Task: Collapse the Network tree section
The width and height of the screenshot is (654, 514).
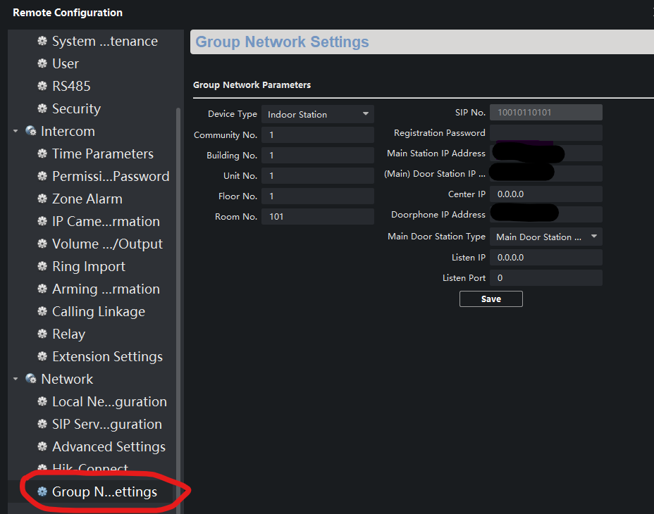Action: [16, 380]
